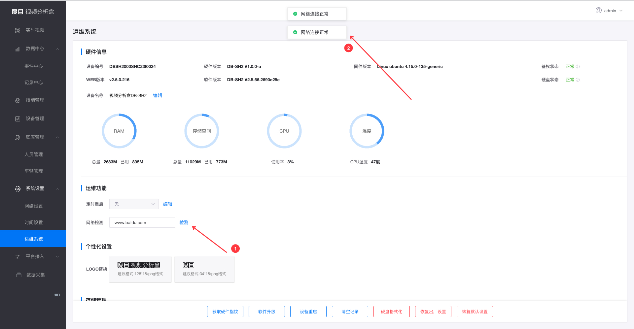Click the 检测 network test link
Viewport: 634px width, 329px height.
(184, 222)
